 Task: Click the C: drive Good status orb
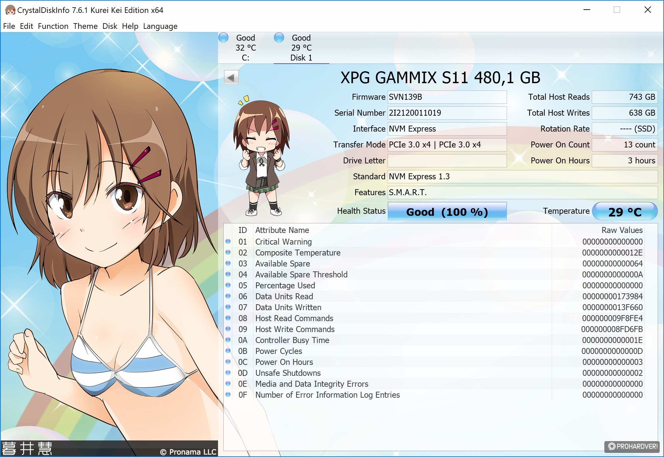(224, 37)
